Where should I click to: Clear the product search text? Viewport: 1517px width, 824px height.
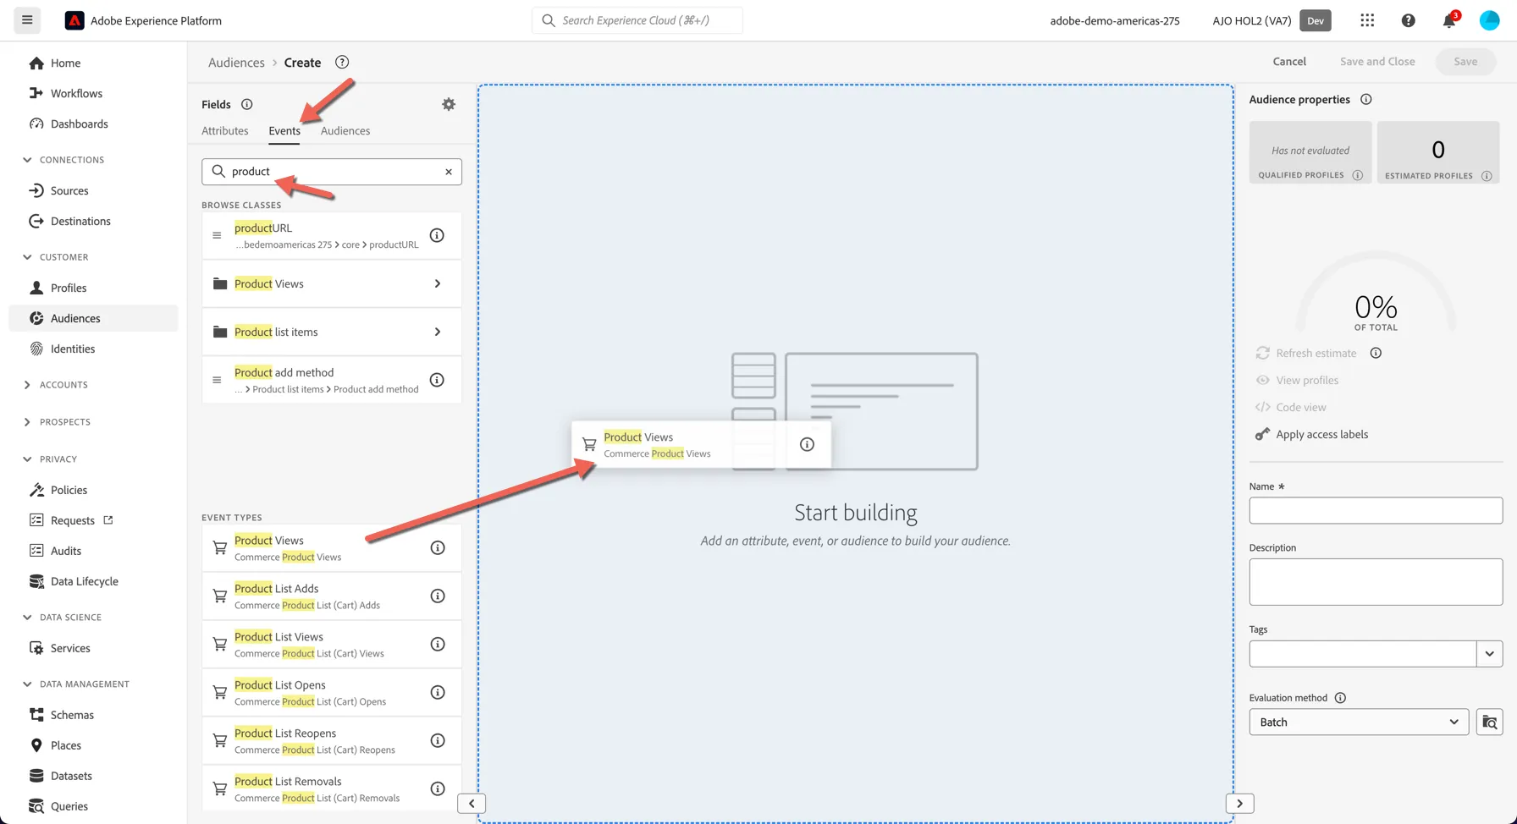[449, 172]
